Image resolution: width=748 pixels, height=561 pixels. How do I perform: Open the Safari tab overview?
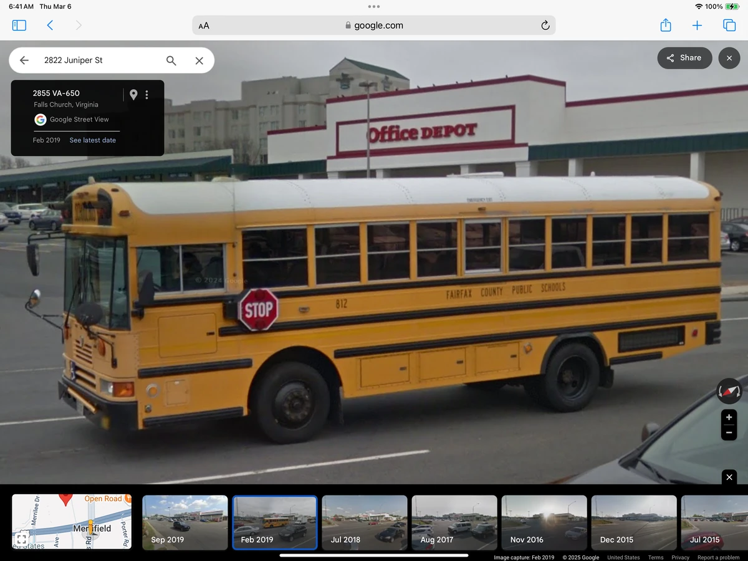pyautogui.click(x=729, y=26)
